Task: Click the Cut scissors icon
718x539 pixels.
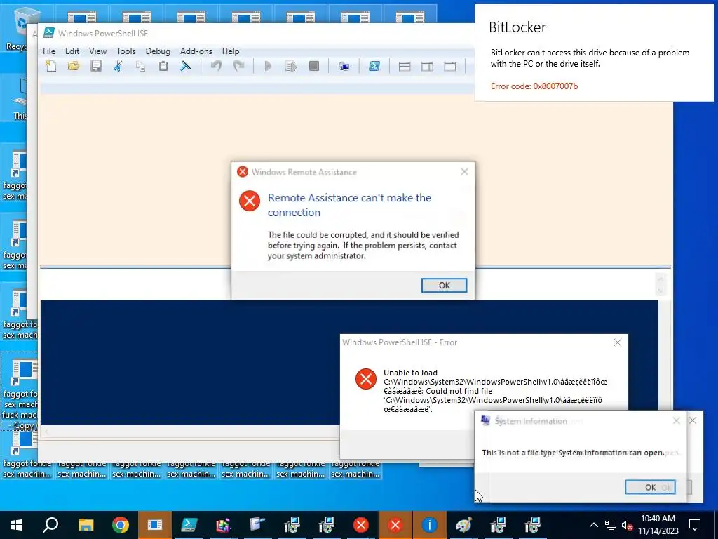Action: pos(118,66)
